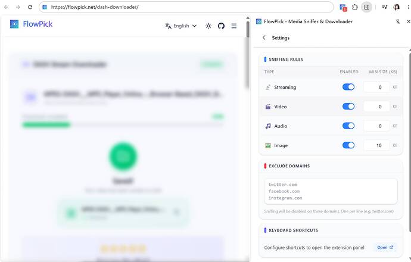
Task: Disable the Audio sniffing toggle
Action: coord(348,126)
